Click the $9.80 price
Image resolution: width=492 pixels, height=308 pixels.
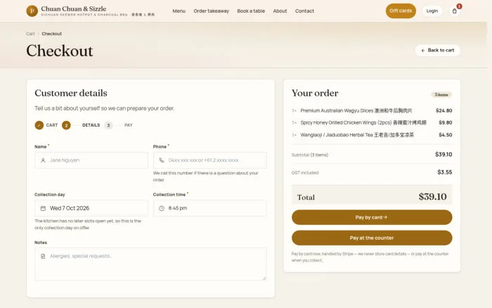tap(445, 123)
